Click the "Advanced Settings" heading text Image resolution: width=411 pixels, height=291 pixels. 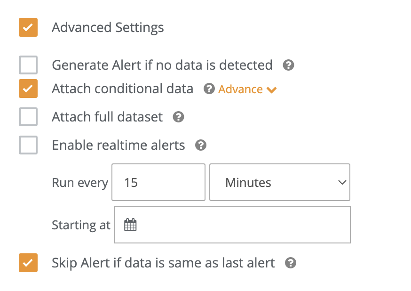(x=108, y=27)
